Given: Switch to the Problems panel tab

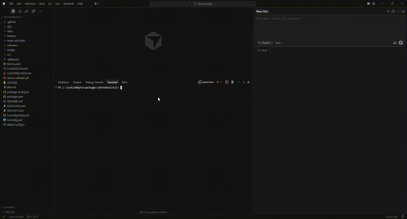Looking at the screenshot, I should pos(63,83).
